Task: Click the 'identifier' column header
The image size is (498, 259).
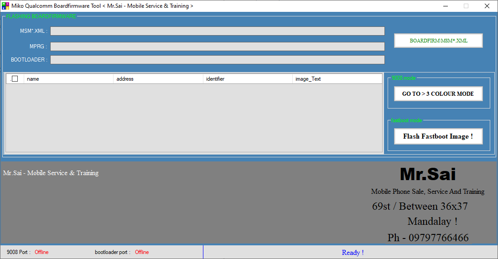Action: pos(248,79)
